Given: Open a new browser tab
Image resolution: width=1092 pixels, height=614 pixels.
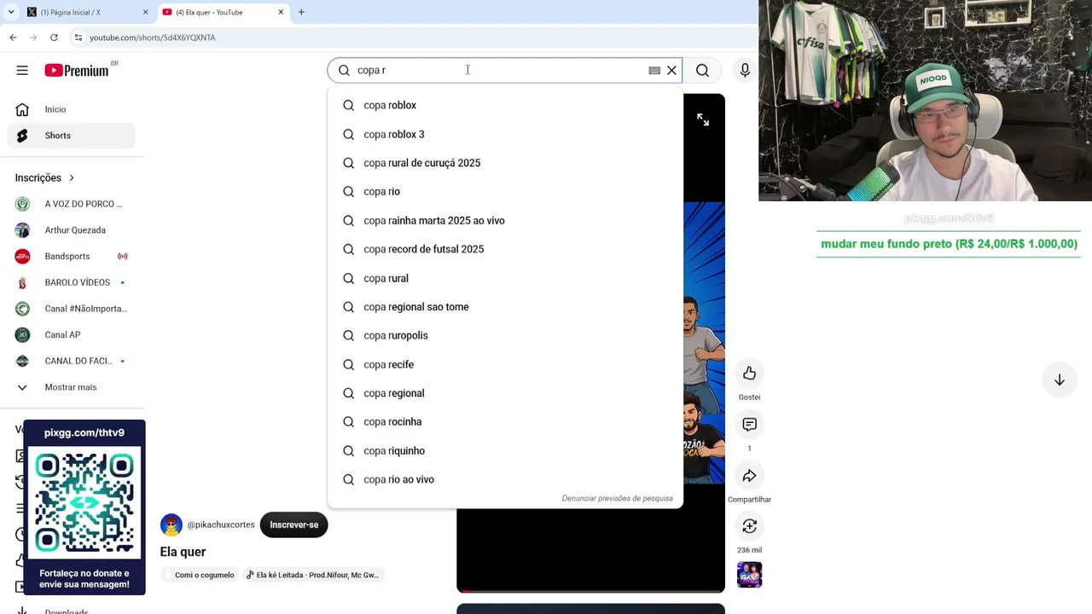Looking at the screenshot, I should (x=301, y=12).
